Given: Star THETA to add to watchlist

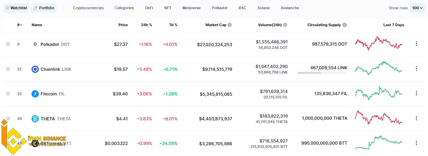Looking at the screenshot, I should [8, 118].
